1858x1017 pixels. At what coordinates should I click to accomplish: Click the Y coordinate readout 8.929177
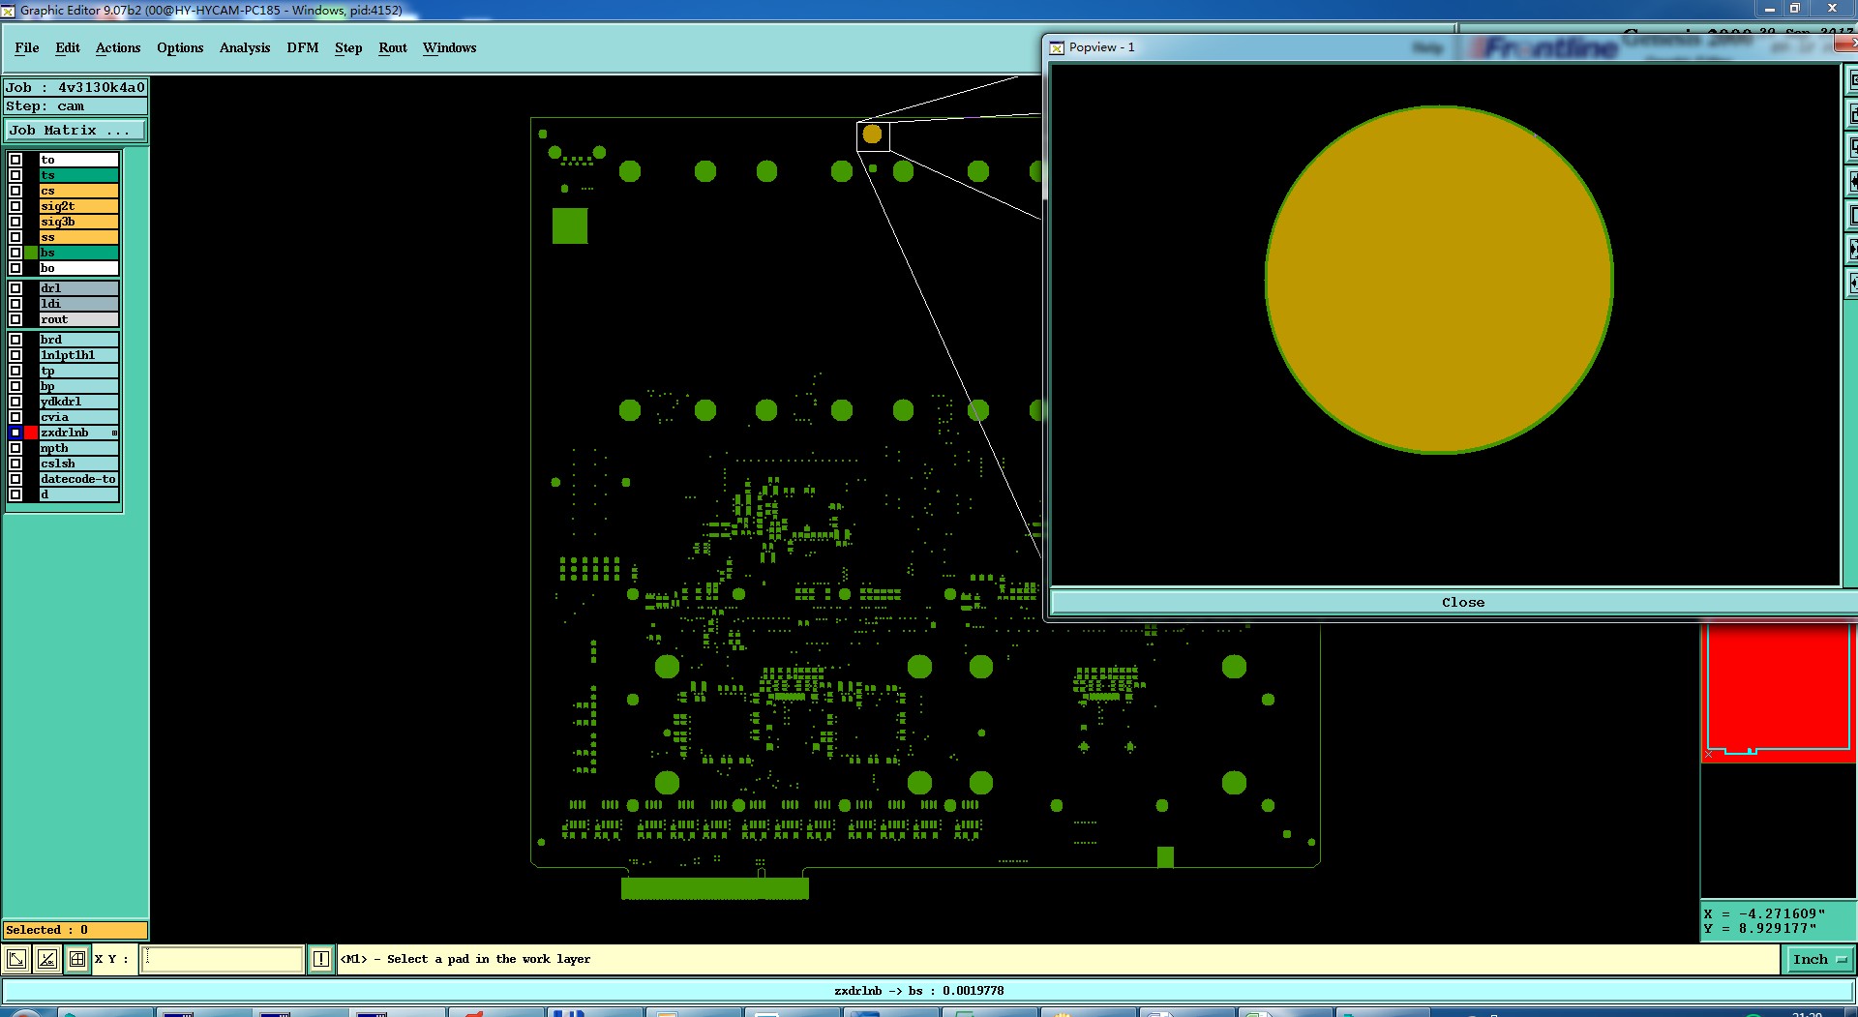click(1760, 928)
